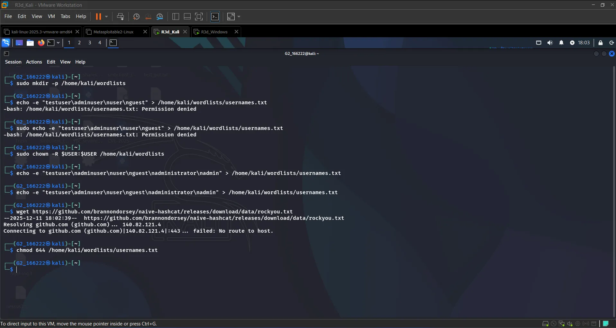
Task: Click the show desktop panel icon
Action: point(19,43)
